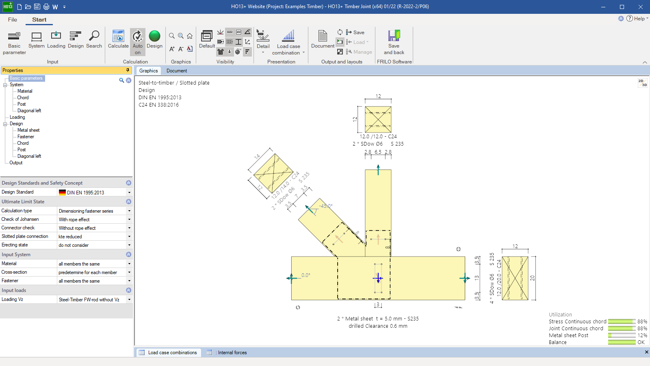The height and width of the screenshot is (366, 650).
Task: Toggle text labels visibility (abl icon)
Action: tap(238, 32)
